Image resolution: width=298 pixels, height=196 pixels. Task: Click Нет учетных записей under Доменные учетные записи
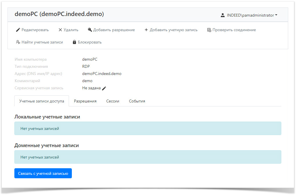coord(40,157)
